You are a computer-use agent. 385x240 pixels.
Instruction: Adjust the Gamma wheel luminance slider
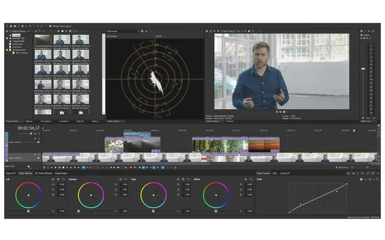click(x=78, y=211)
